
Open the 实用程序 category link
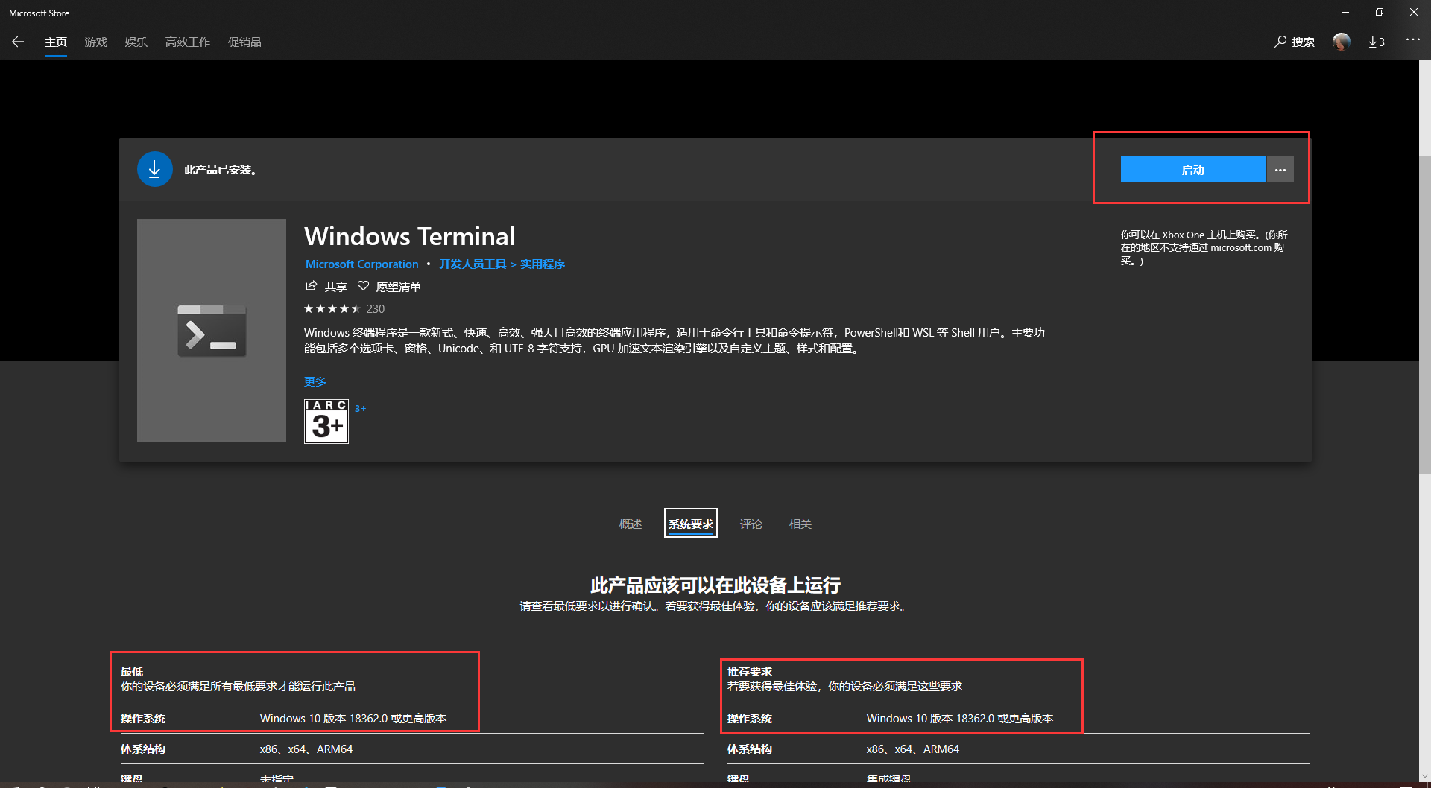pos(543,264)
